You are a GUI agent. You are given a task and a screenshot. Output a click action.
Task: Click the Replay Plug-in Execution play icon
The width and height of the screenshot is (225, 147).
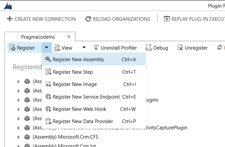167,19
